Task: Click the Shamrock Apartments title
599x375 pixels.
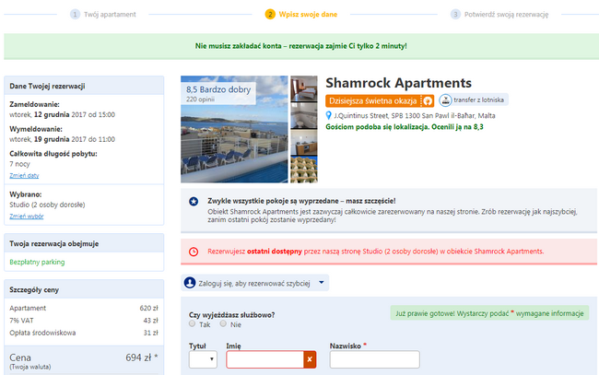Action: pos(398,83)
